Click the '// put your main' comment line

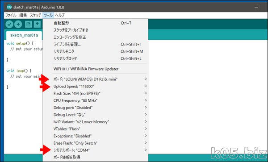[x=26, y=76]
